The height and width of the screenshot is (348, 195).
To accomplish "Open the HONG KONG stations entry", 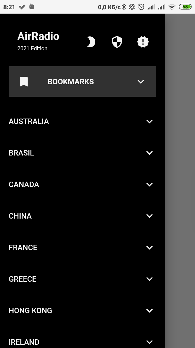I will click(30, 310).
